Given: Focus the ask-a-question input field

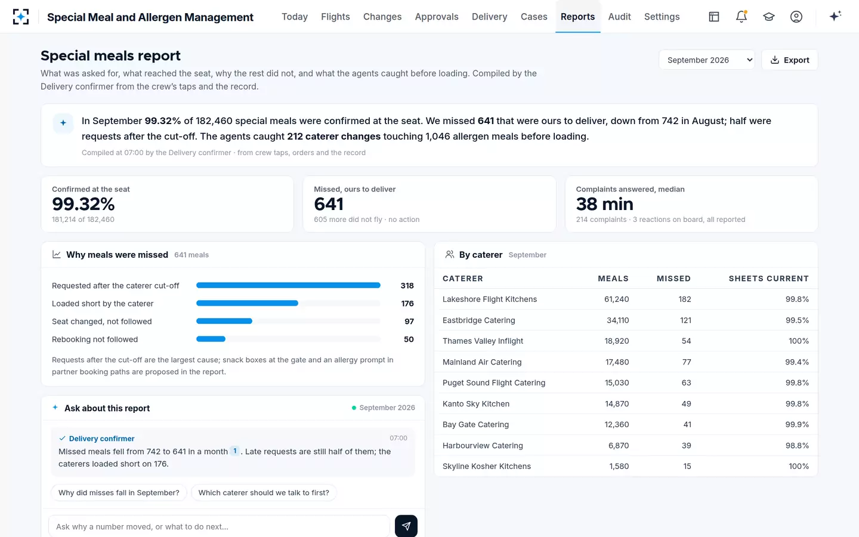Looking at the screenshot, I should tap(219, 526).
